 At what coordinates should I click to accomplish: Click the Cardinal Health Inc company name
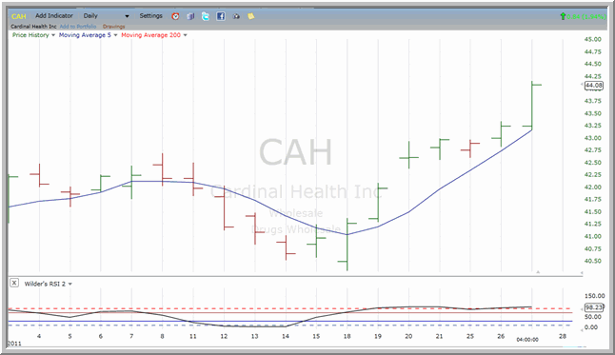tap(33, 27)
